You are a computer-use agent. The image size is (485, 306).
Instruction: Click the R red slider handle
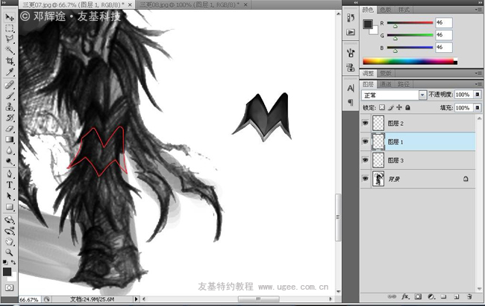tap(395, 26)
